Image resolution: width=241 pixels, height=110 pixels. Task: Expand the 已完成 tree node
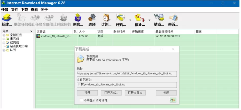[4, 43]
